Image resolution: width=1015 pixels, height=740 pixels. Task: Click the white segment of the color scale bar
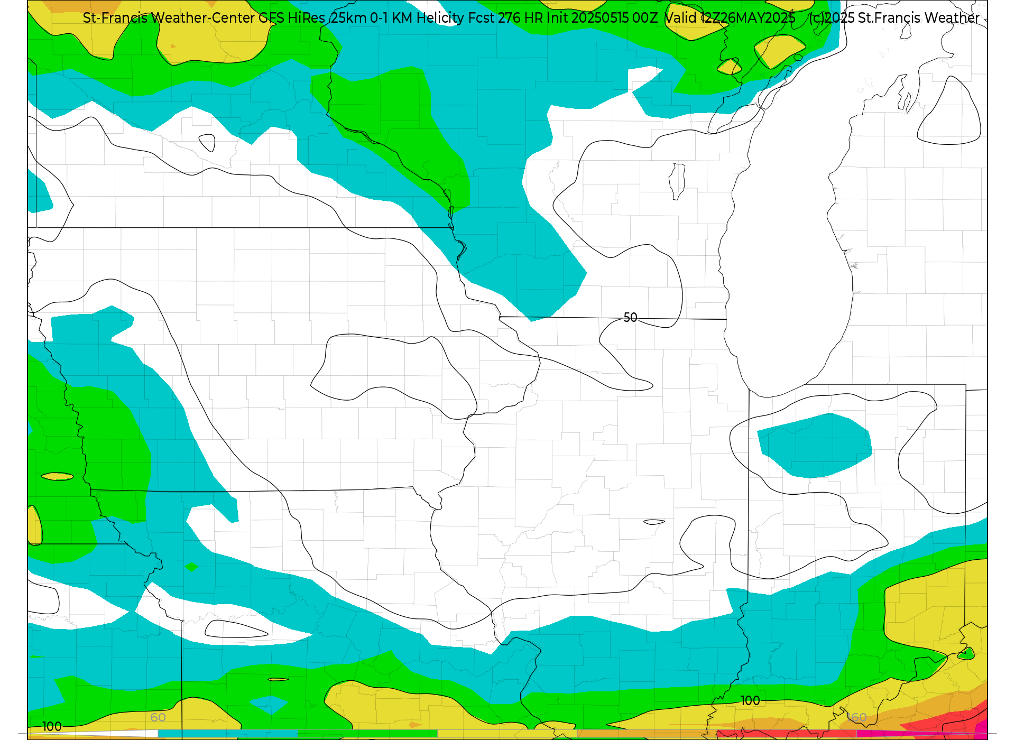(93, 733)
